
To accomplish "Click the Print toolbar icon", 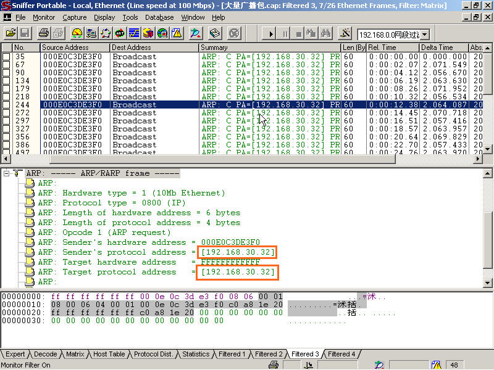I will coord(44,33).
